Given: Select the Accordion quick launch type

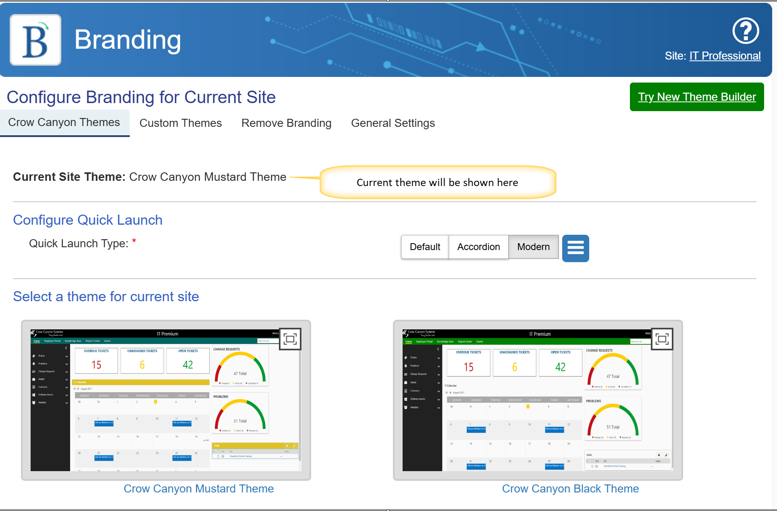Looking at the screenshot, I should (478, 247).
